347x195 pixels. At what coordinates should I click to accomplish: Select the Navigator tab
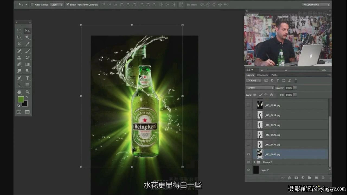click(x=252, y=15)
